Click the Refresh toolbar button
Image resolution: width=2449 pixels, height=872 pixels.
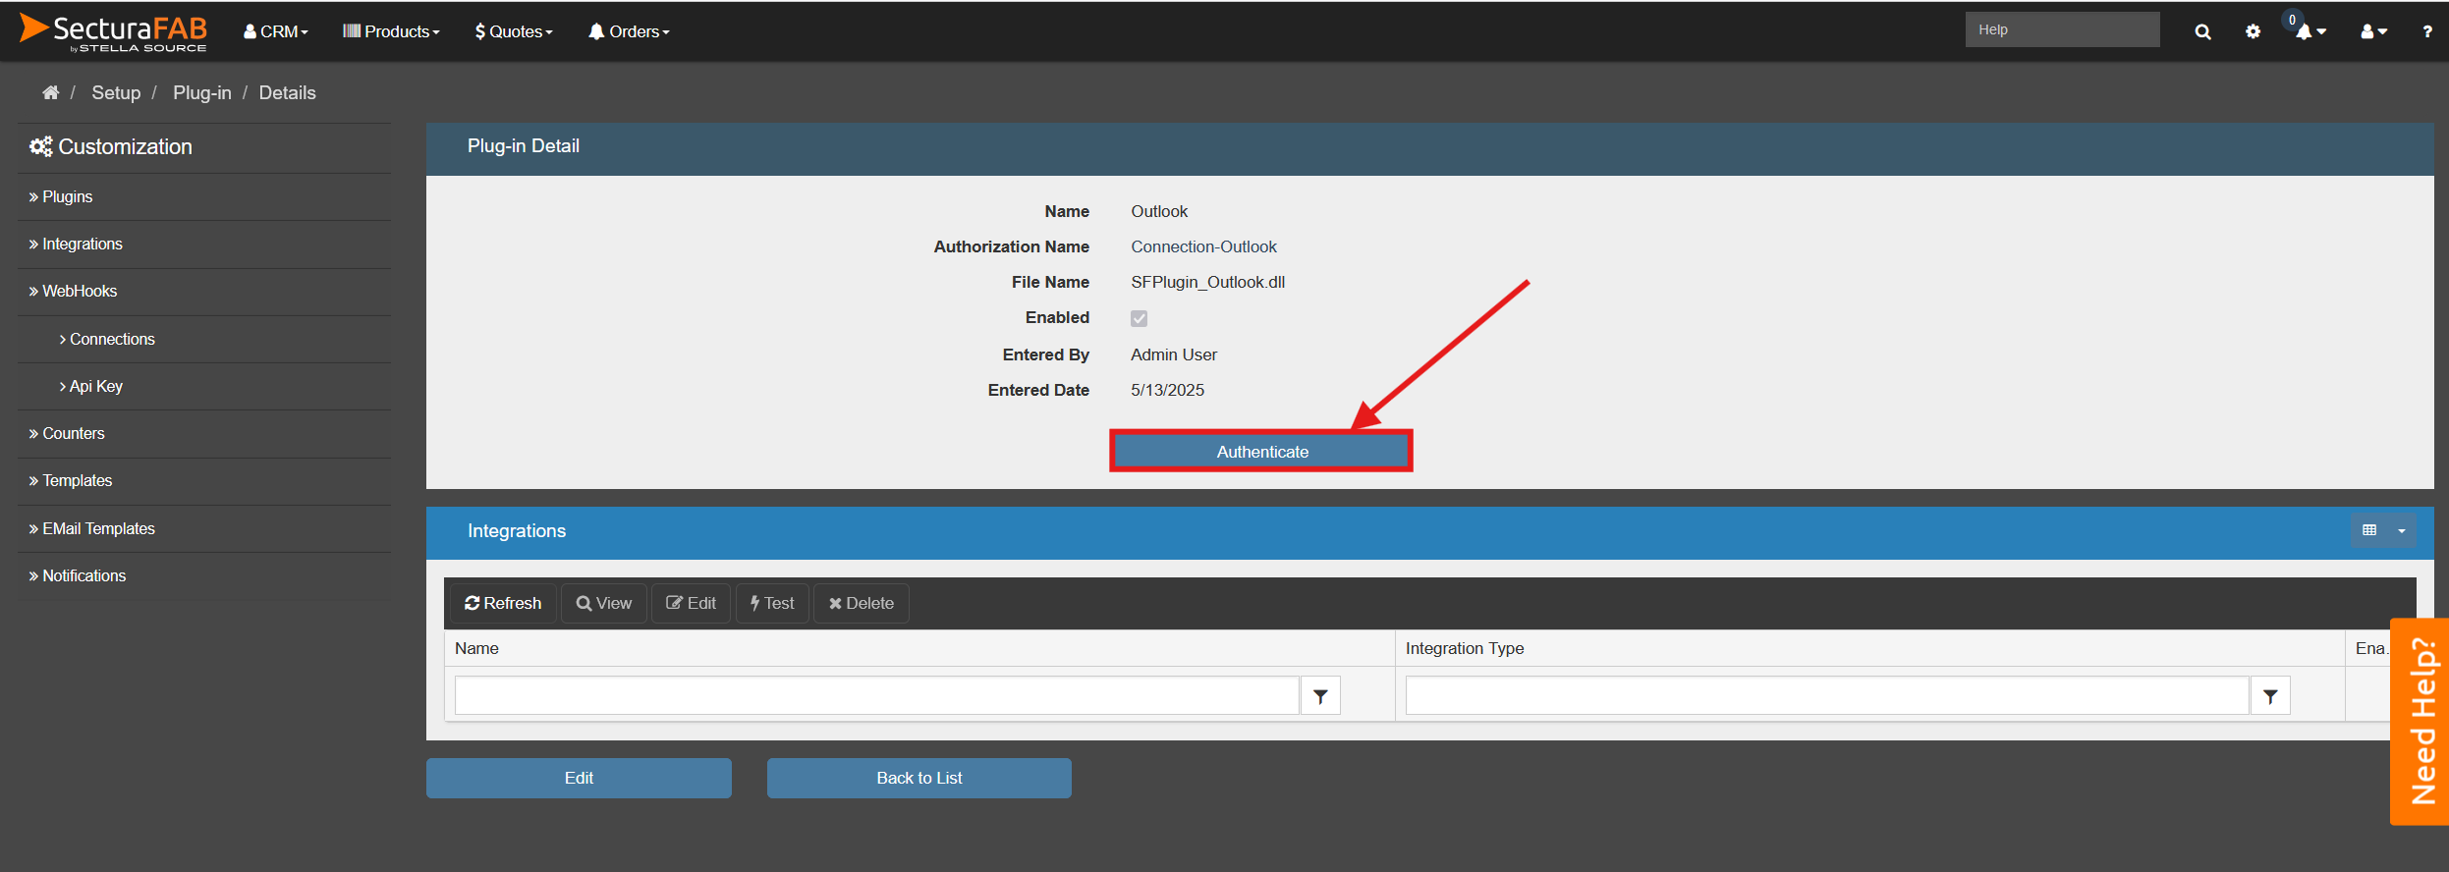(x=503, y=603)
